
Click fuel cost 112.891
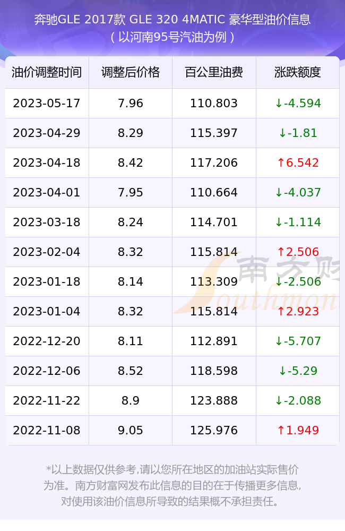(214, 341)
